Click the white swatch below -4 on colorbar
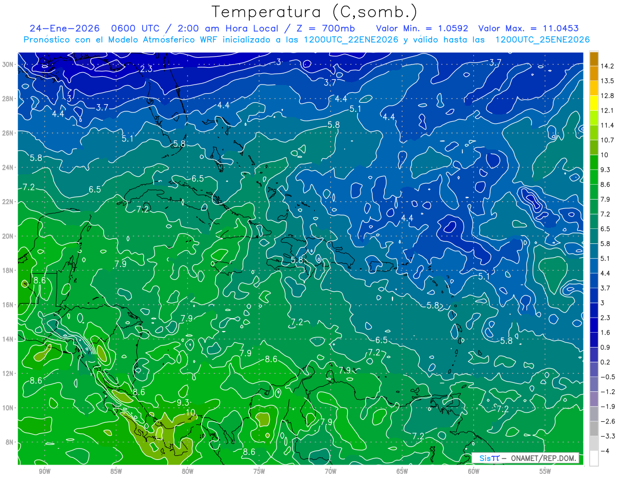Image resolution: width=618 pixels, height=478 pixels. click(594, 458)
